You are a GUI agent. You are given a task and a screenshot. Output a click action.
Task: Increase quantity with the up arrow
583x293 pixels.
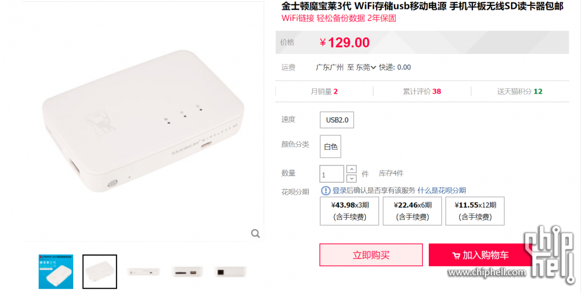point(352,169)
